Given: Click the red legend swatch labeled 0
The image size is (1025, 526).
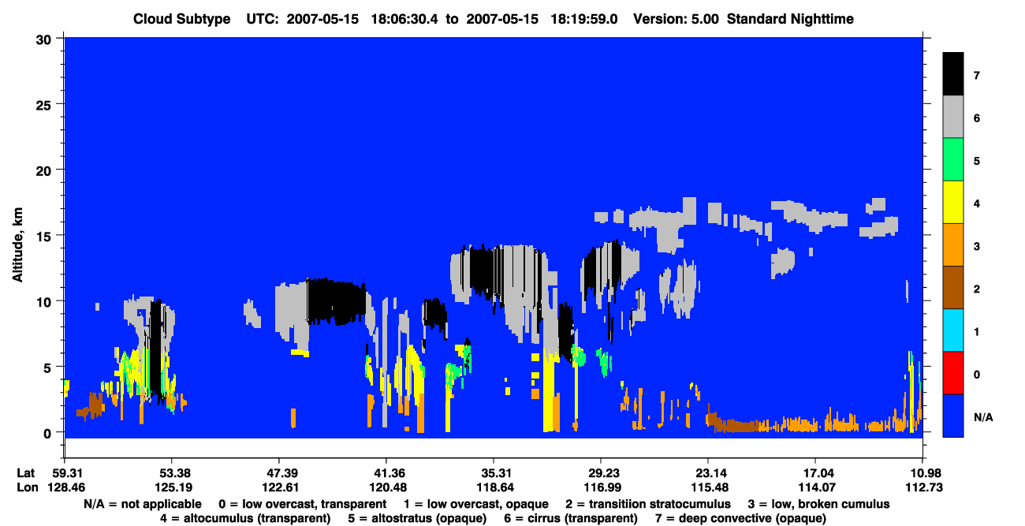Looking at the screenshot, I should pyautogui.click(x=953, y=372).
